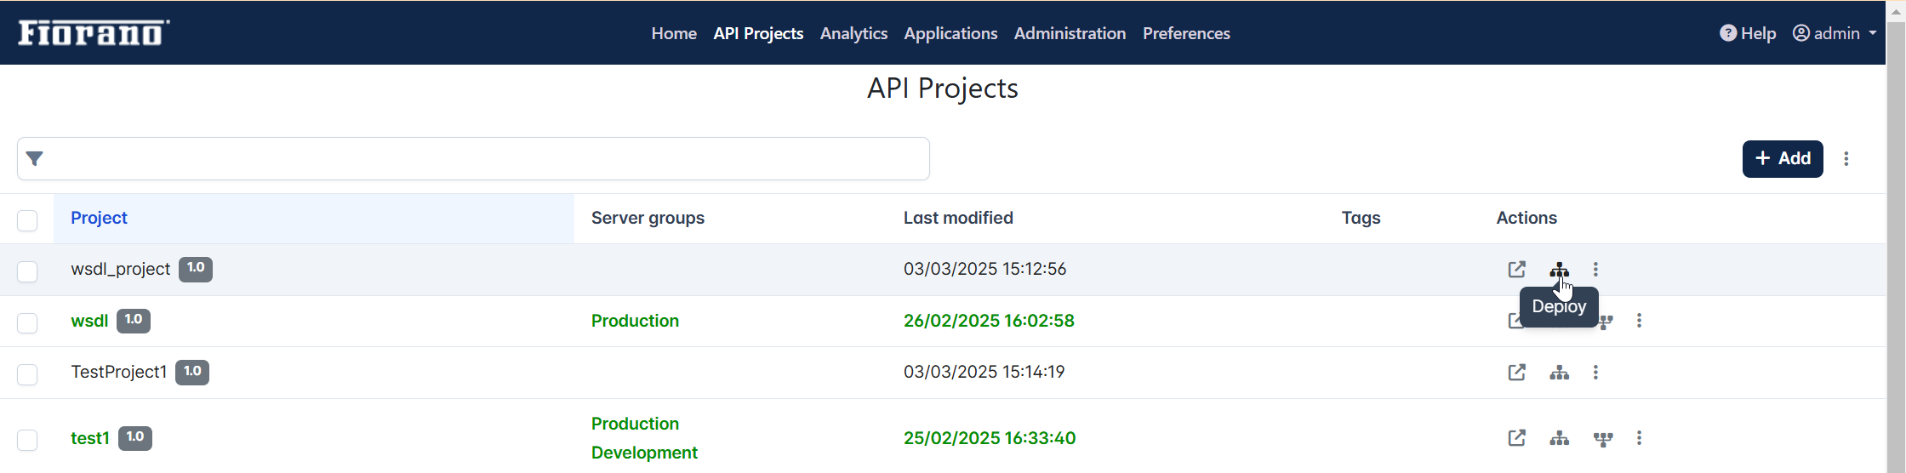The height and width of the screenshot is (473, 1906).
Task: Open the three-dot menu for wsdl_project
Action: coord(1595,270)
